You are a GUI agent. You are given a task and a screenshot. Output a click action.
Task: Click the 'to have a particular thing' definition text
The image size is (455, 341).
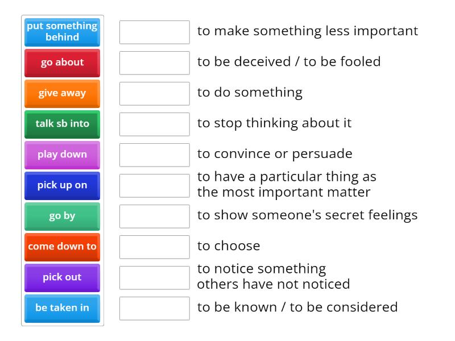click(284, 184)
